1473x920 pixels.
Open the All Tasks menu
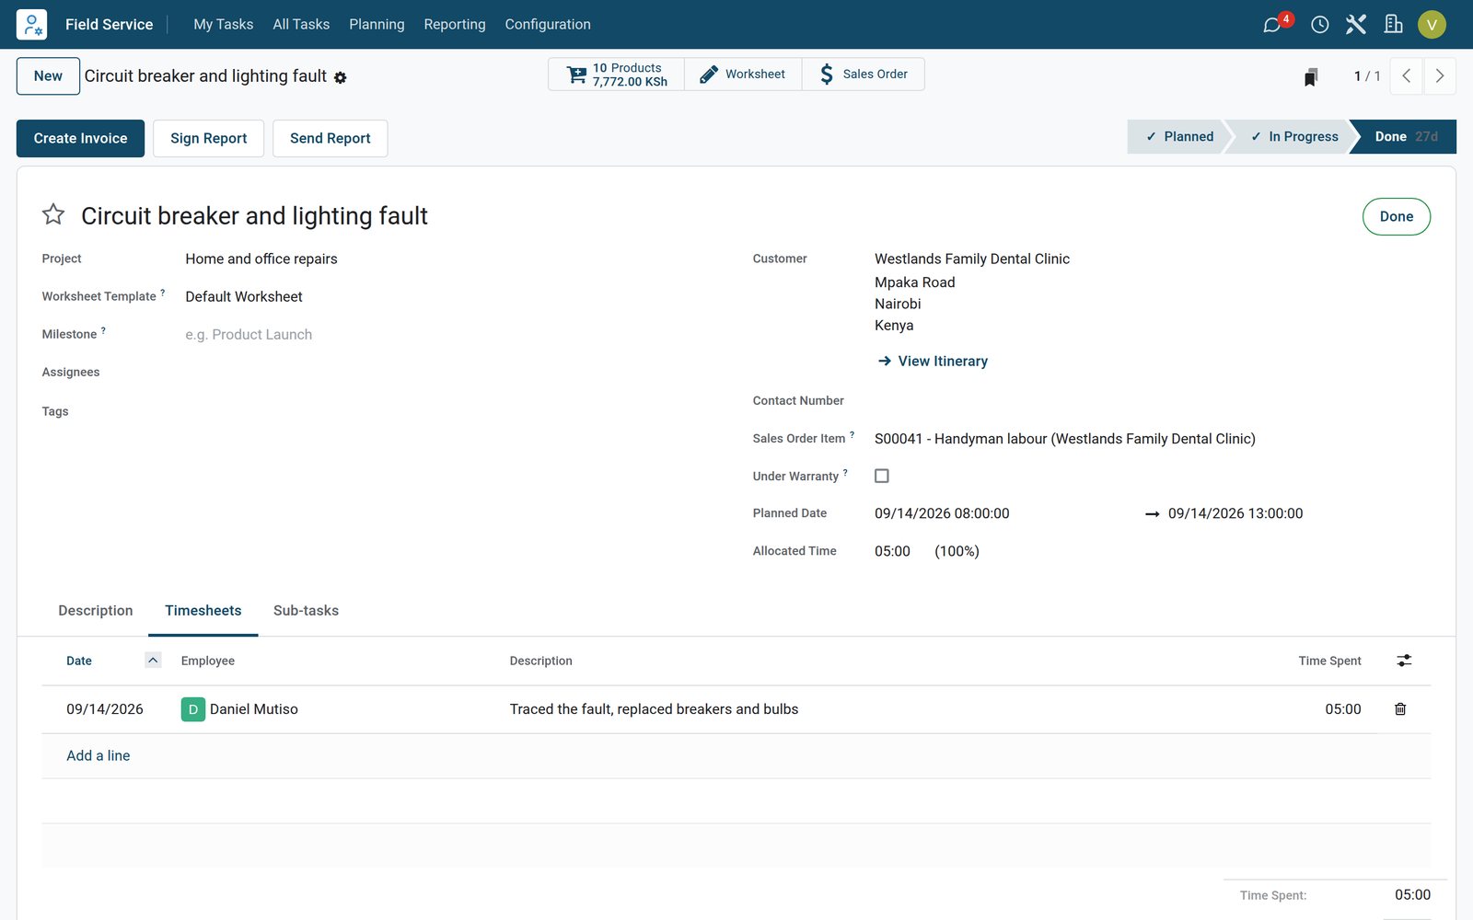coord(301,24)
